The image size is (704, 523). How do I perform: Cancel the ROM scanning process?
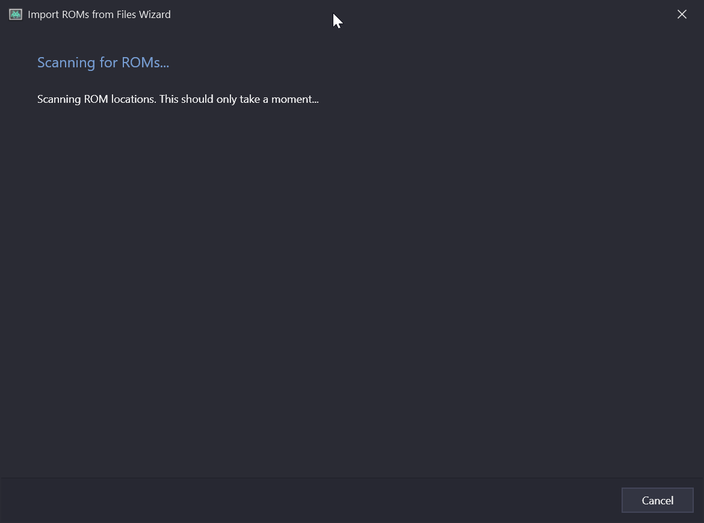657,500
